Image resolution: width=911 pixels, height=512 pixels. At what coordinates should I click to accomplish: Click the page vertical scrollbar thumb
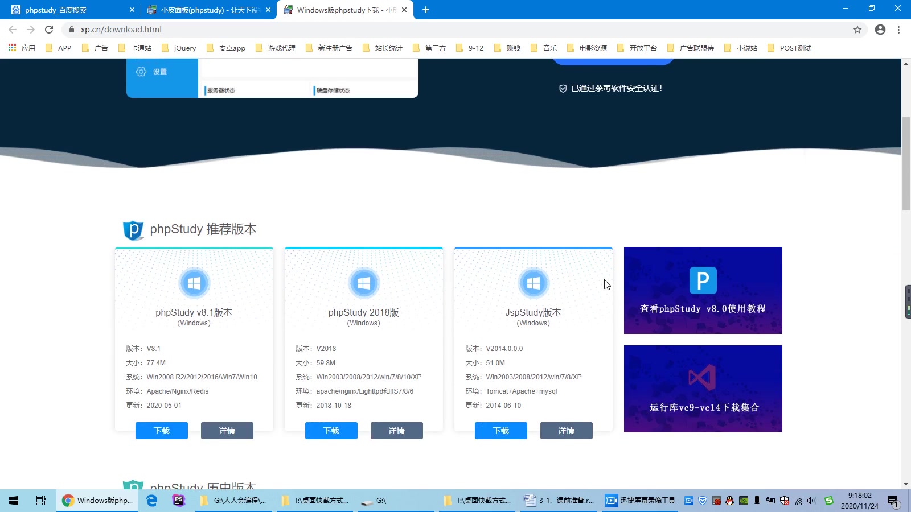click(x=906, y=164)
